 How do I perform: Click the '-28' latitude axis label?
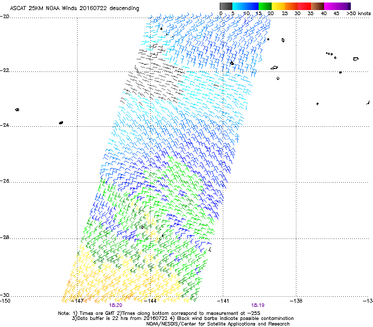[x=5, y=237]
